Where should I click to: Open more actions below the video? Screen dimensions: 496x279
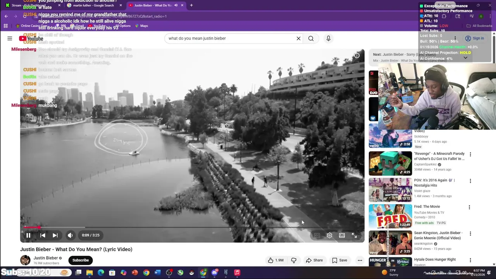tap(360, 260)
